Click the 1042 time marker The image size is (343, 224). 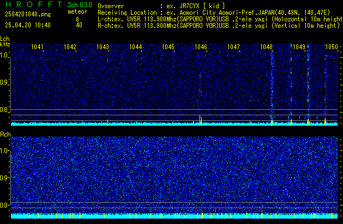pyautogui.click(x=70, y=47)
